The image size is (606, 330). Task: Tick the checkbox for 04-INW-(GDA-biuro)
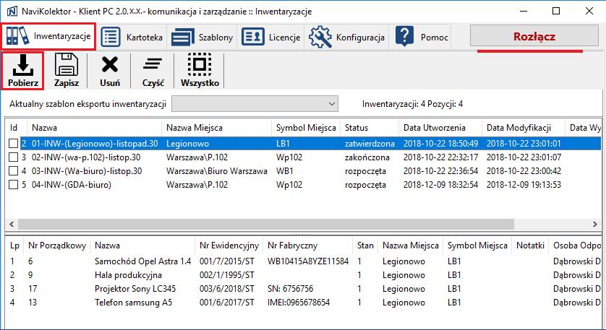point(14,184)
